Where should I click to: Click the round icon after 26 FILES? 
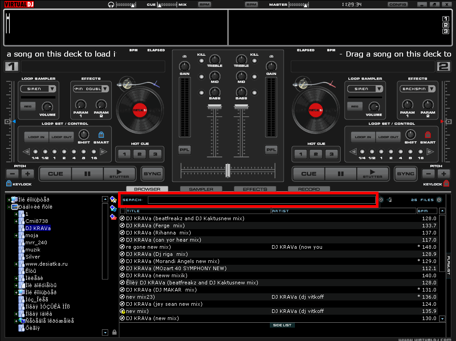click(439, 200)
